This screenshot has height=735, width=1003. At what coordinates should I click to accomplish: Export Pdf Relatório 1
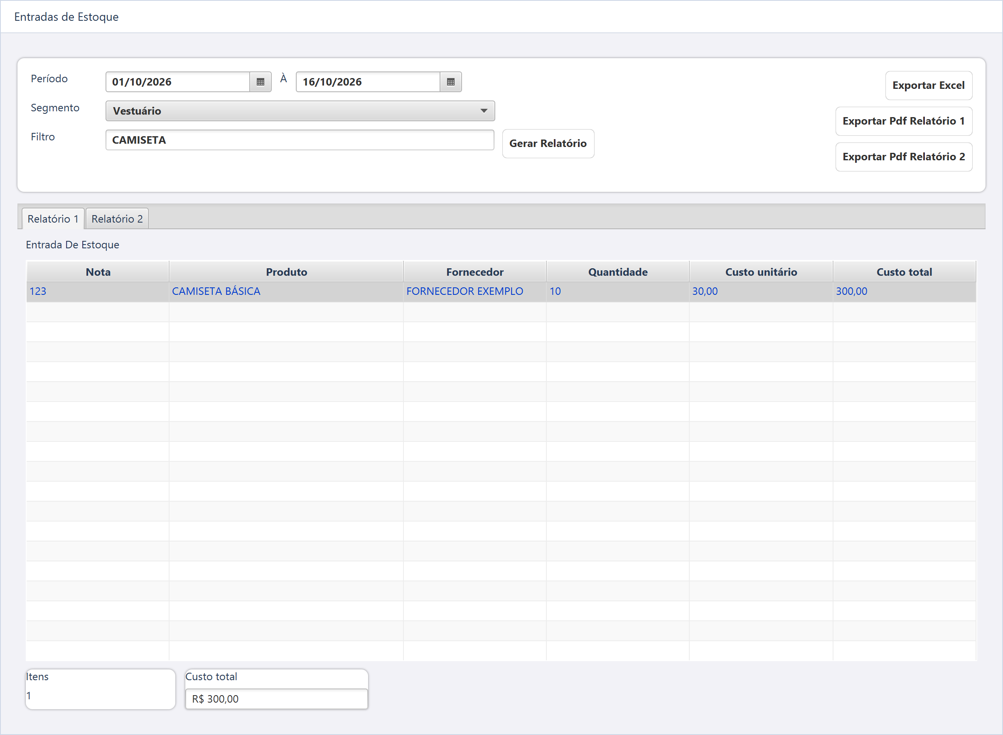point(904,121)
